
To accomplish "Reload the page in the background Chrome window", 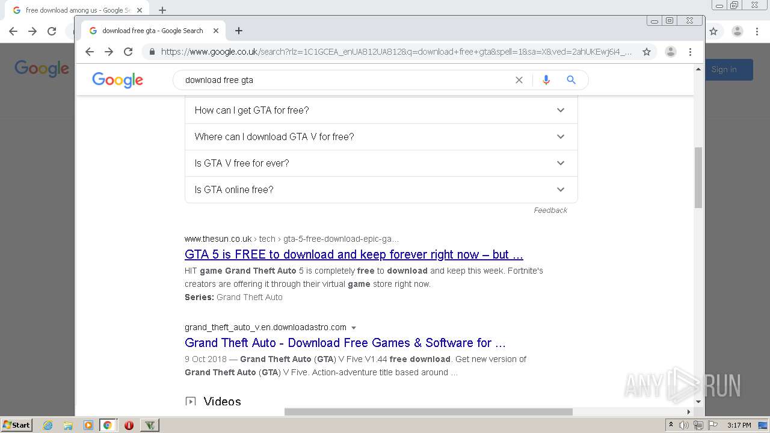I will pyautogui.click(x=52, y=31).
